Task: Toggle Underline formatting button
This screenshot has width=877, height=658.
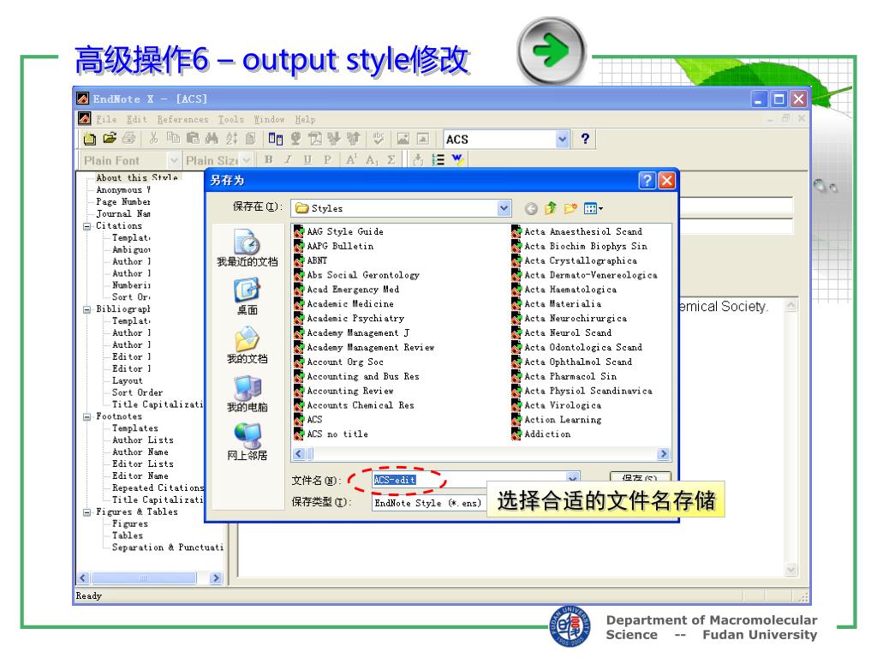Action: [x=307, y=160]
